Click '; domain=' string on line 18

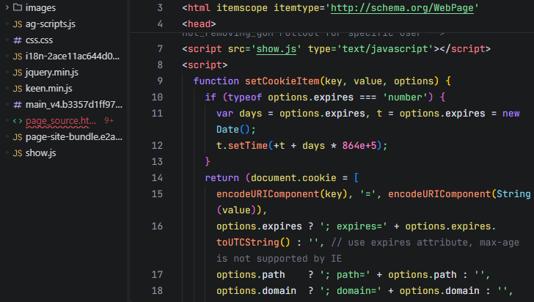351,291
